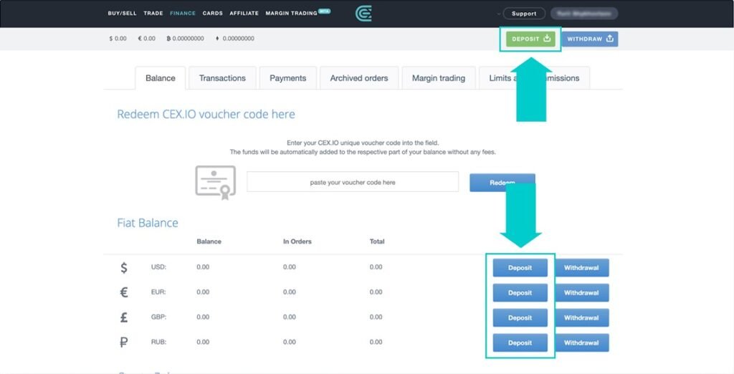
Task: Focus the voucher code input field
Action: click(353, 182)
